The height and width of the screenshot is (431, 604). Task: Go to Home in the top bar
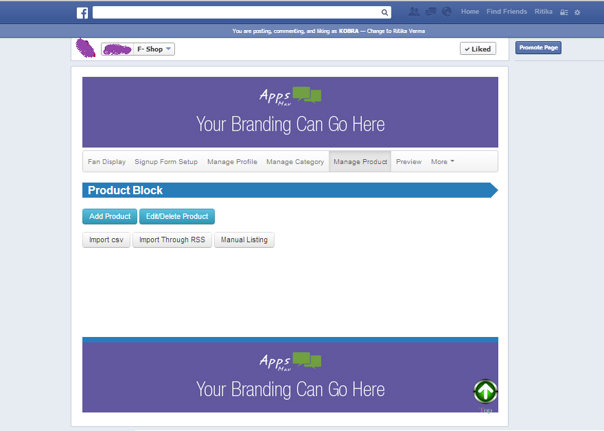point(470,12)
